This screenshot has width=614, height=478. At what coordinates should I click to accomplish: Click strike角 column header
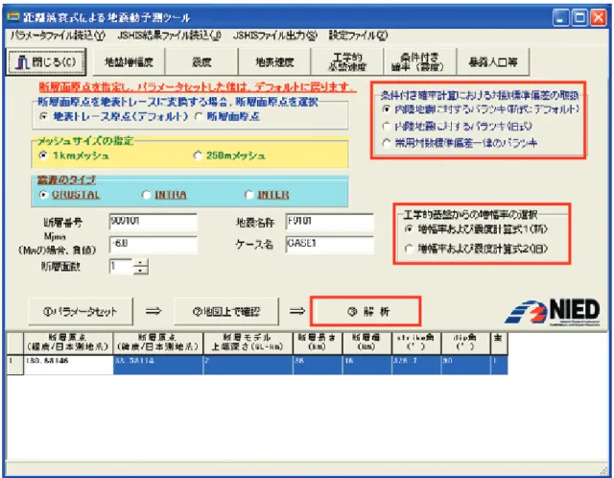[x=416, y=343]
